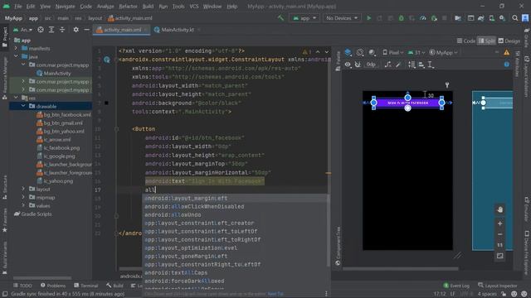Select android:allowUndo completion suggestion
Screen dimensions: 531x298
pyautogui.click(x=236, y=215)
